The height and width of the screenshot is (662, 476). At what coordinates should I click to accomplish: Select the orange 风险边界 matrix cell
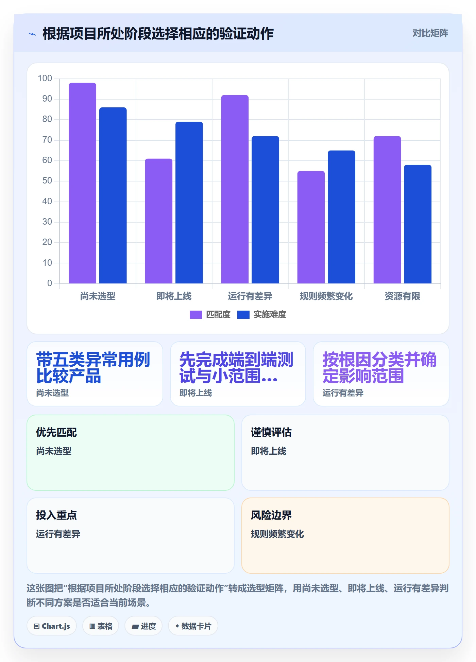[345, 536]
